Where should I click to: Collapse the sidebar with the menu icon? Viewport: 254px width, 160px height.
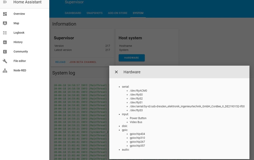tap(5, 2)
